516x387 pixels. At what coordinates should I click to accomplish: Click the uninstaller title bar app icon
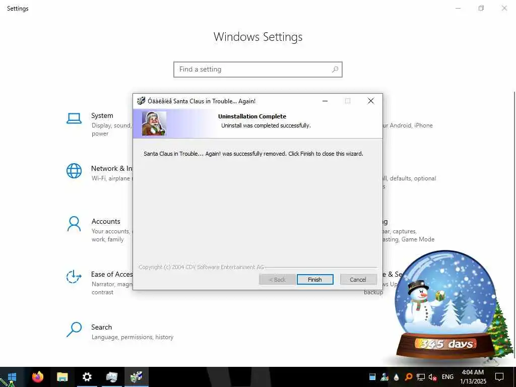tap(141, 101)
